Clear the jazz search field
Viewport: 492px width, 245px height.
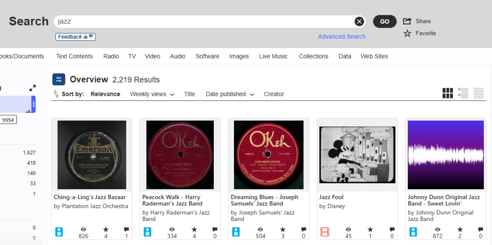pyautogui.click(x=359, y=21)
